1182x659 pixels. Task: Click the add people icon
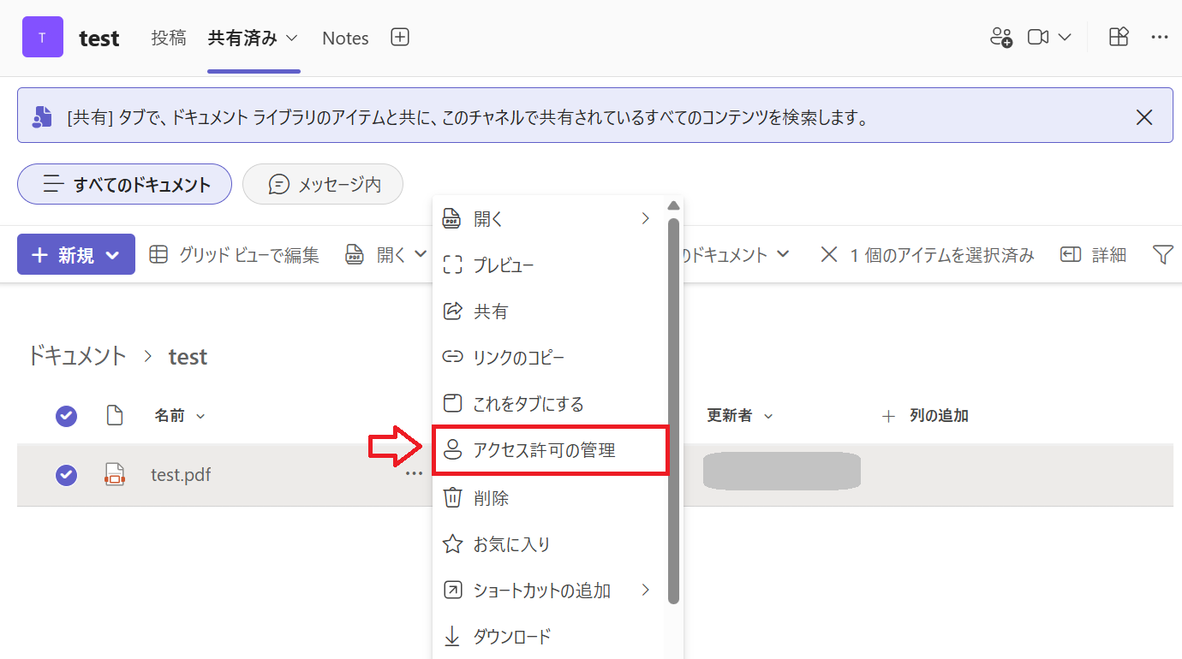tap(1000, 37)
